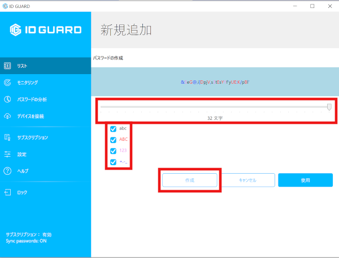This screenshot has width=339, height=258.
Task: Click the generated password text
Action: (x=215, y=82)
